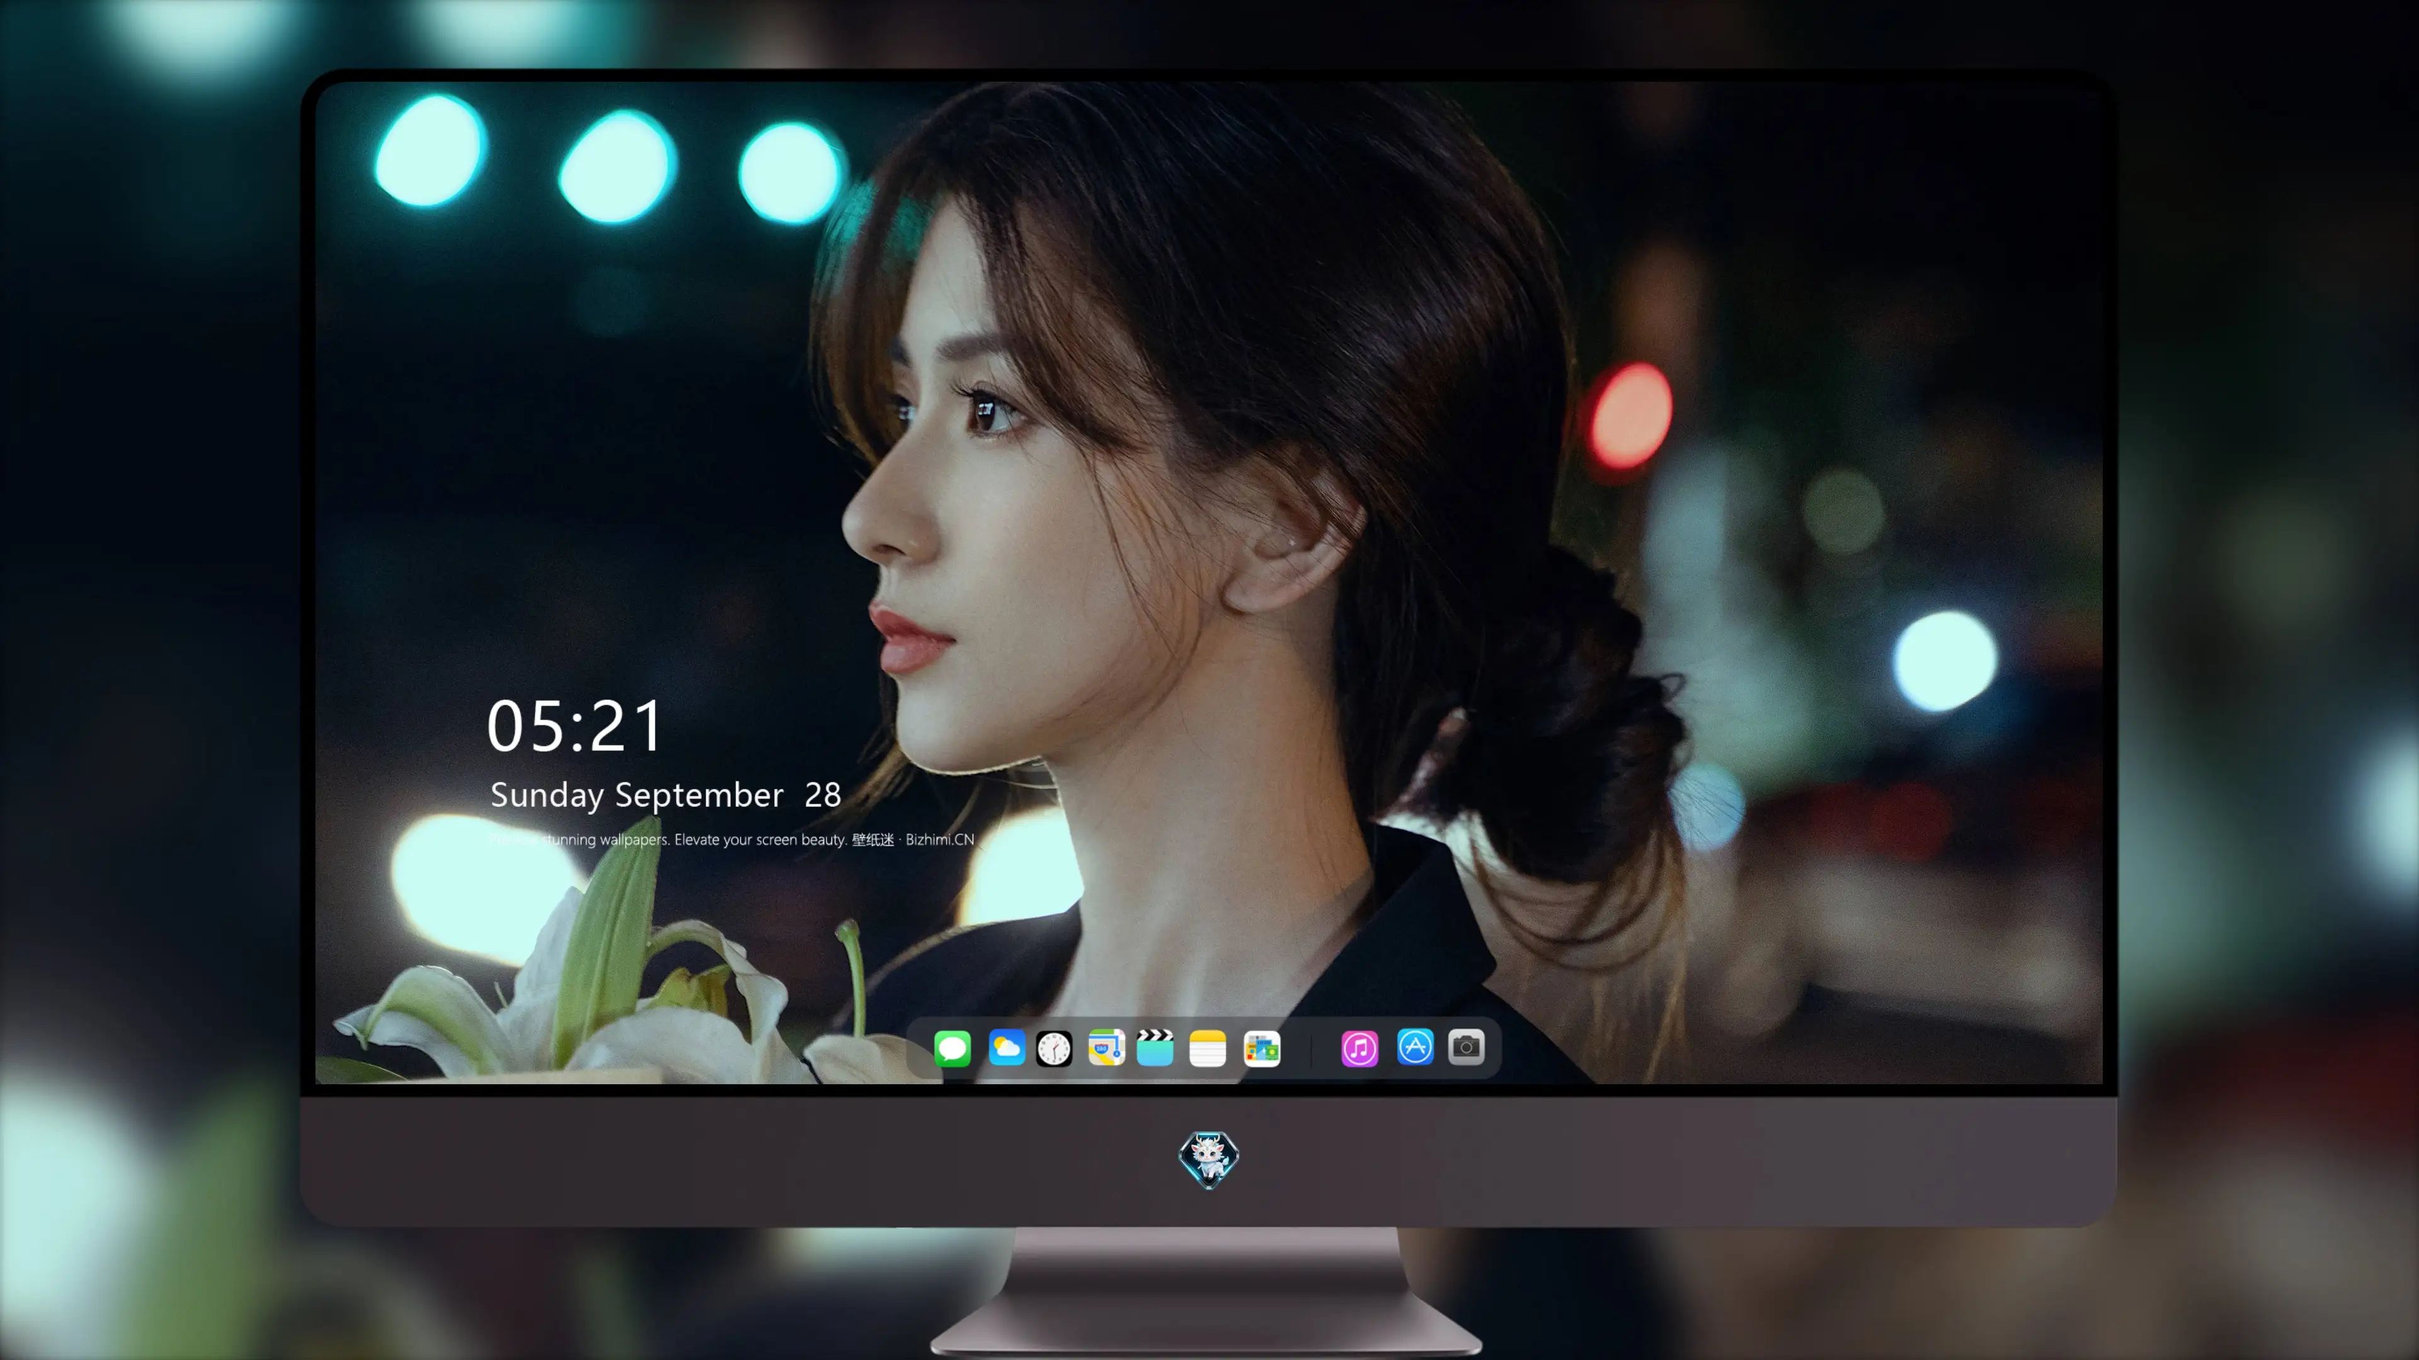Viewport: 2419px width, 1360px height.
Task: Open the Maps app in the dock
Action: pos(1106,1048)
